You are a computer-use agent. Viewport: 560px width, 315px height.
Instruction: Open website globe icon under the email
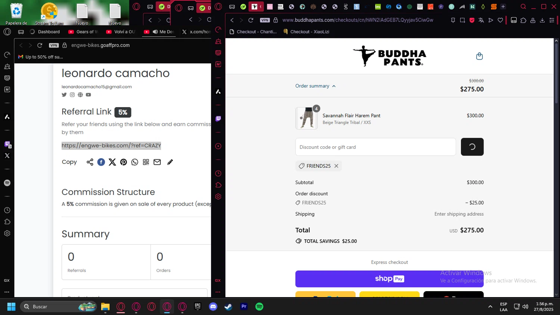pyautogui.click(x=80, y=95)
